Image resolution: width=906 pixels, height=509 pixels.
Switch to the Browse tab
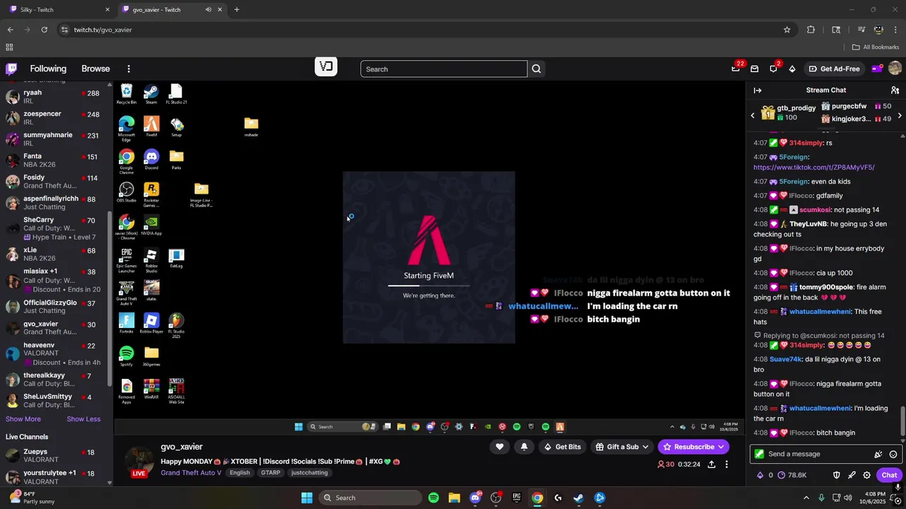click(x=96, y=69)
